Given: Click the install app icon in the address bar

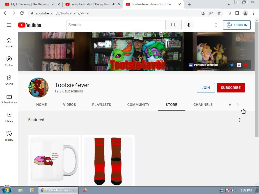Looking at the screenshot, I should tap(203, 13).
